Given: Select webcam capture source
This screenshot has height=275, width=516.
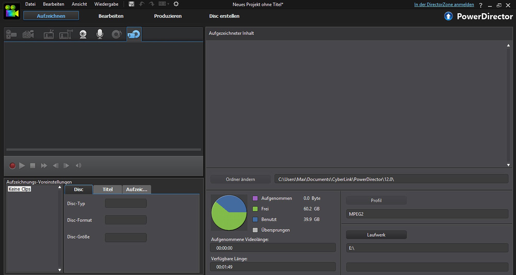Looking at the screenshot, I should [x=83, y=34].
